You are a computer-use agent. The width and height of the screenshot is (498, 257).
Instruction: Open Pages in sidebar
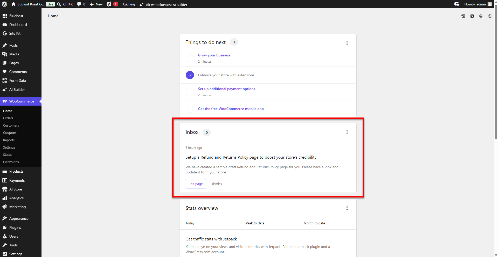[21, 63]
